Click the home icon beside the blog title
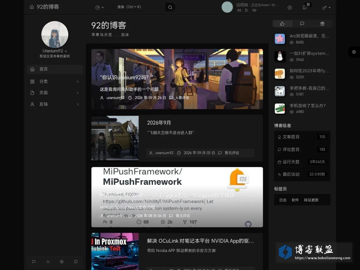Screen dimensions: 360x270 pos(32,7)
